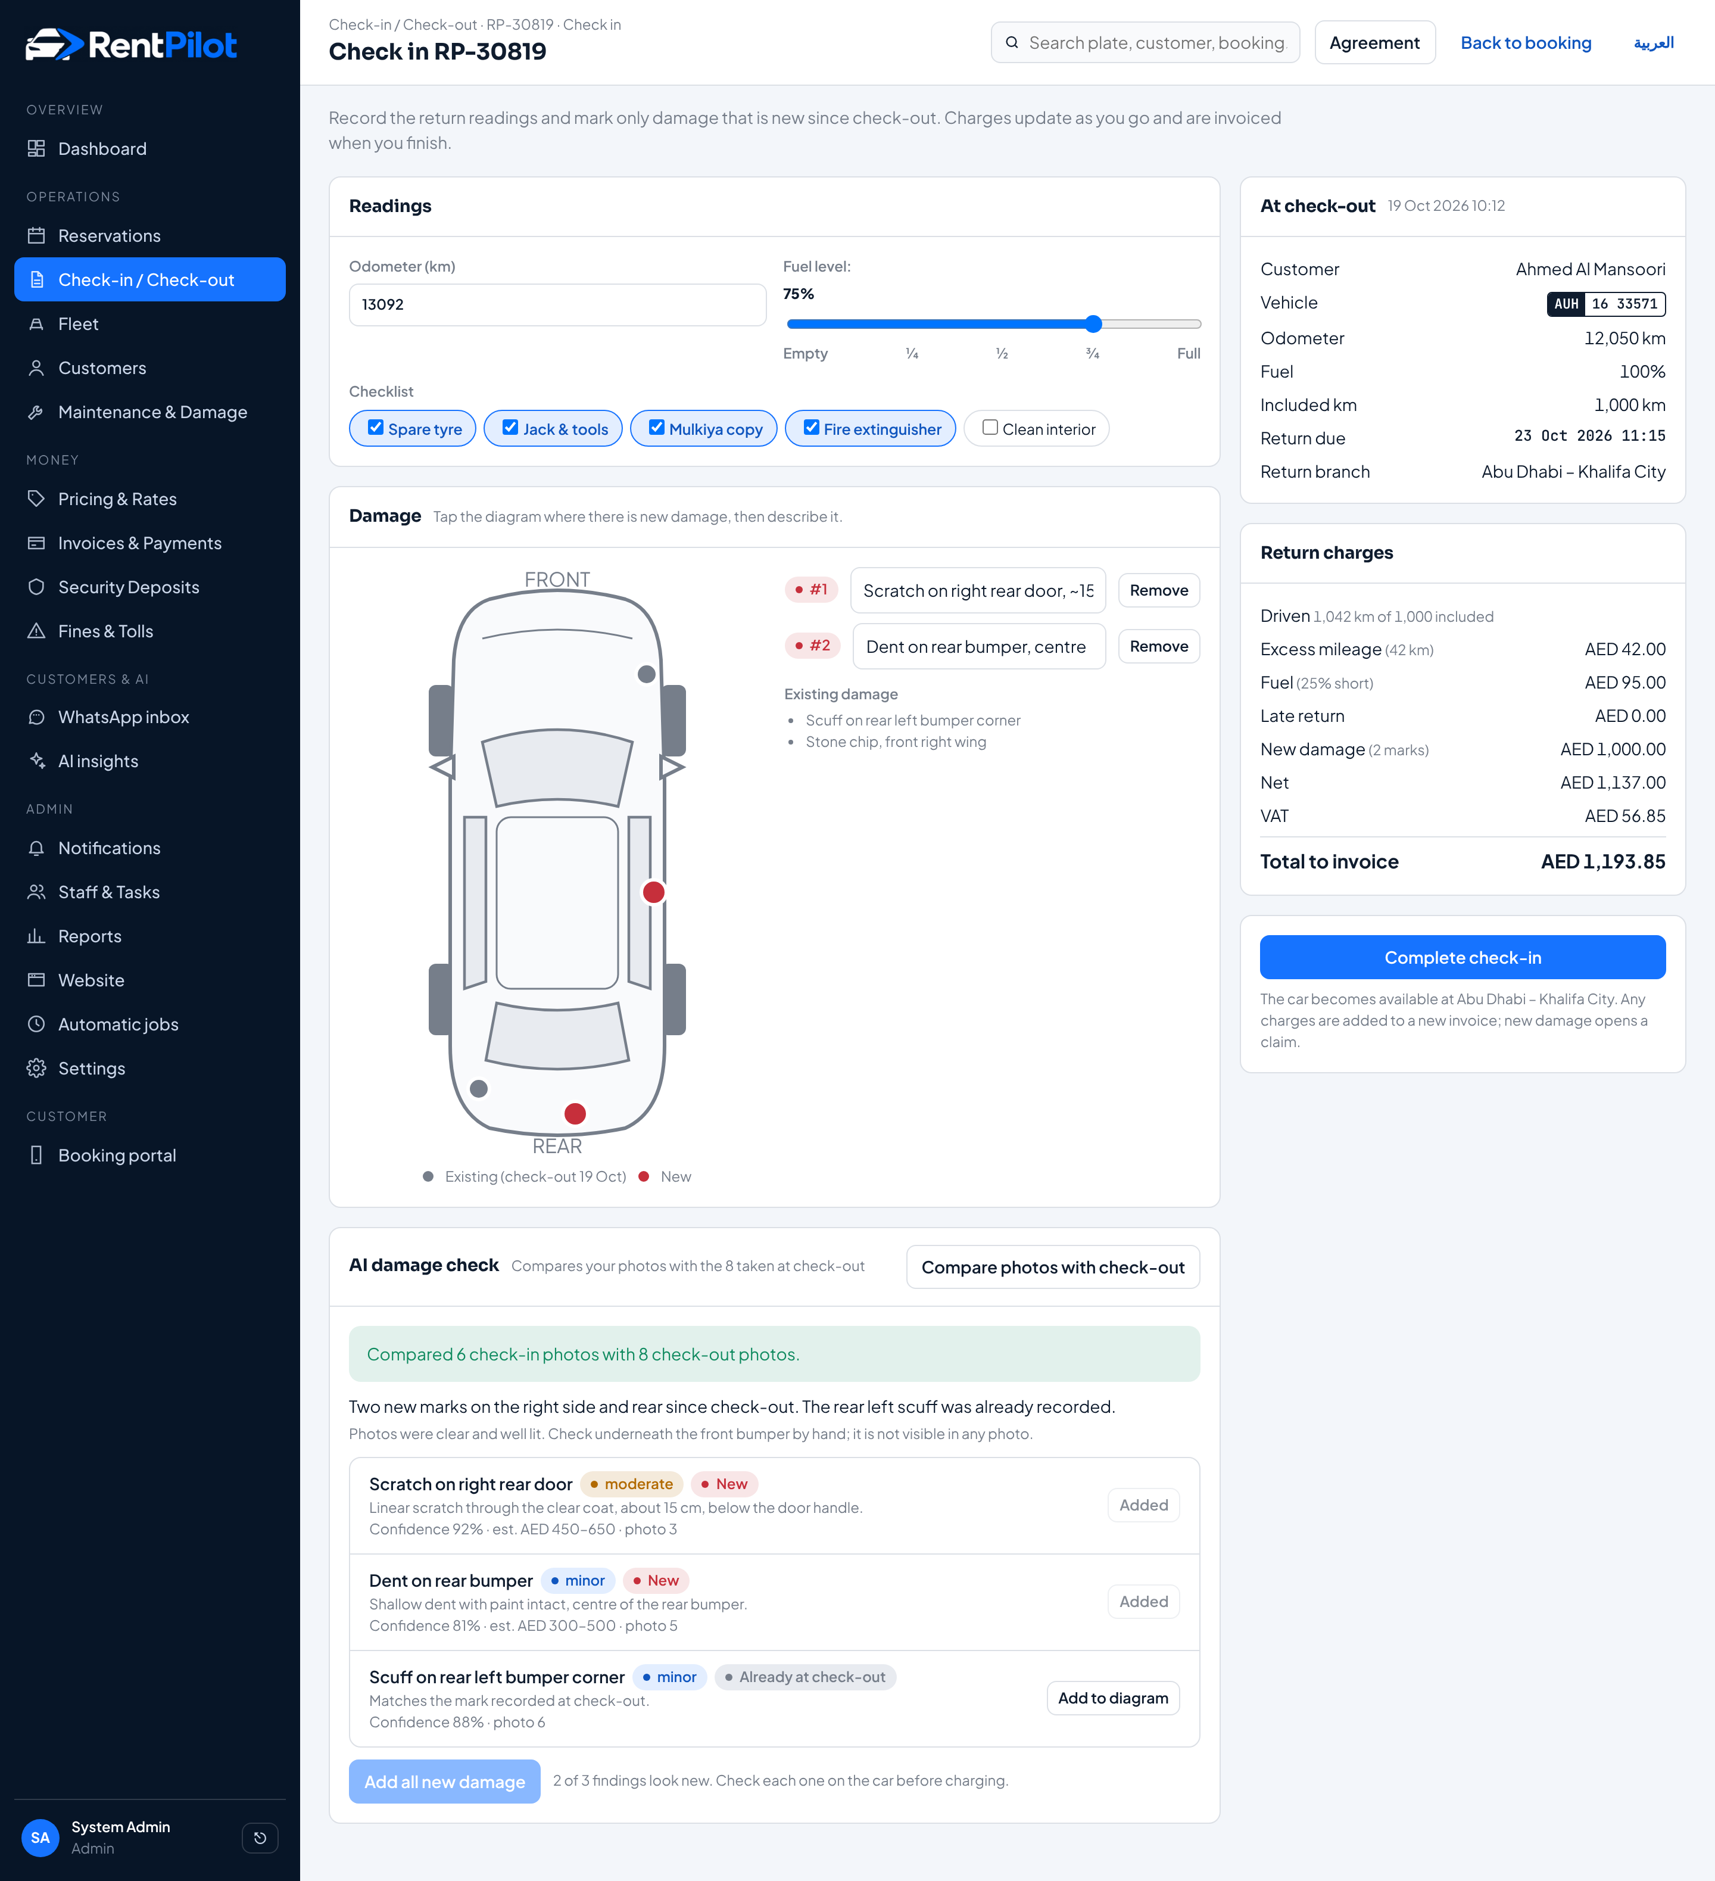Click the Notifications bell icon

coord(36,847)
